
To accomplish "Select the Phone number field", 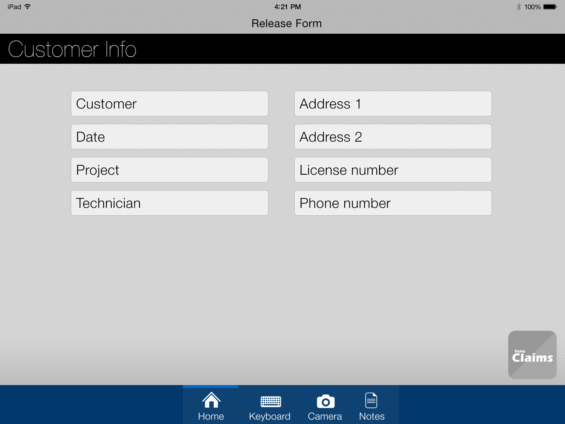I will pyautogui.click(x=393, y=203).
